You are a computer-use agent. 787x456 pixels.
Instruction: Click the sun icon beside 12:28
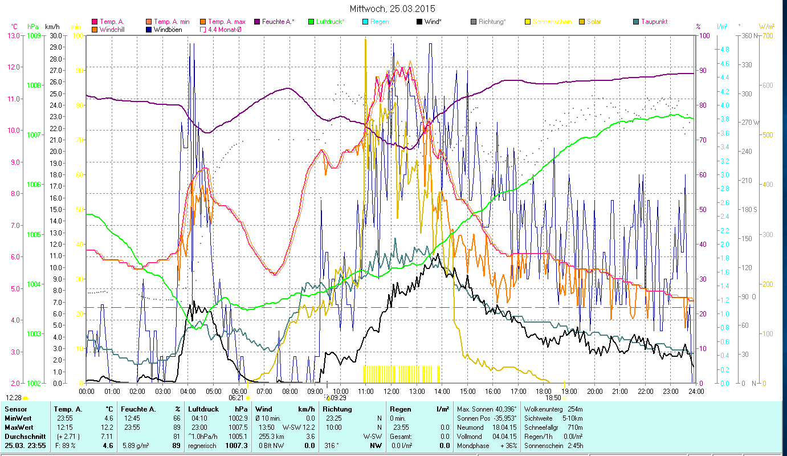[25, 397]
